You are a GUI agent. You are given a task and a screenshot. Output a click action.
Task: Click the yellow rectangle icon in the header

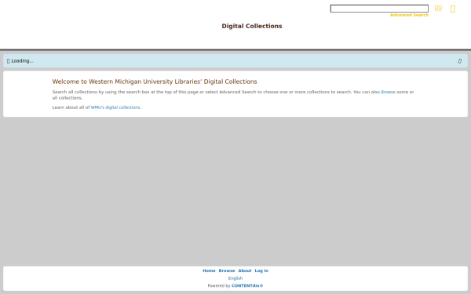point(453,9)
